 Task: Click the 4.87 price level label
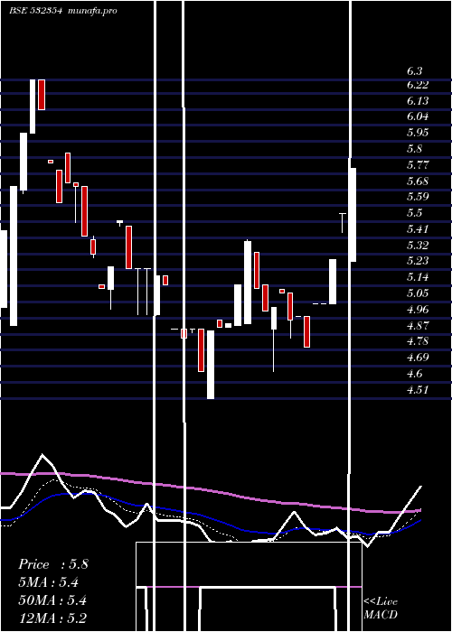(418, 325)
